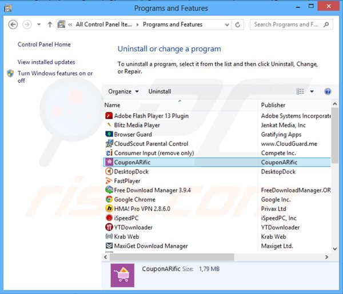Refresh the Programs and Features list

click(x=238, y=25)
